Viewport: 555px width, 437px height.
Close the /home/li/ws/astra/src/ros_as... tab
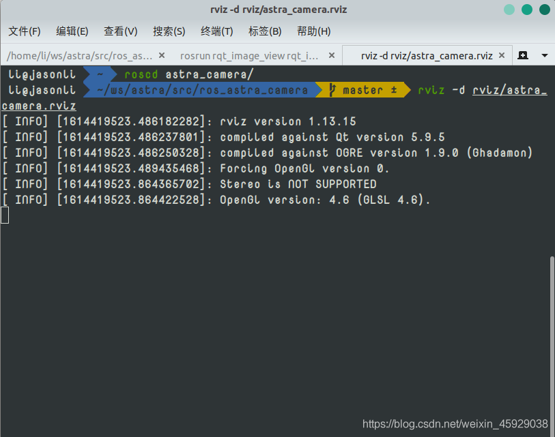(162, 55)
